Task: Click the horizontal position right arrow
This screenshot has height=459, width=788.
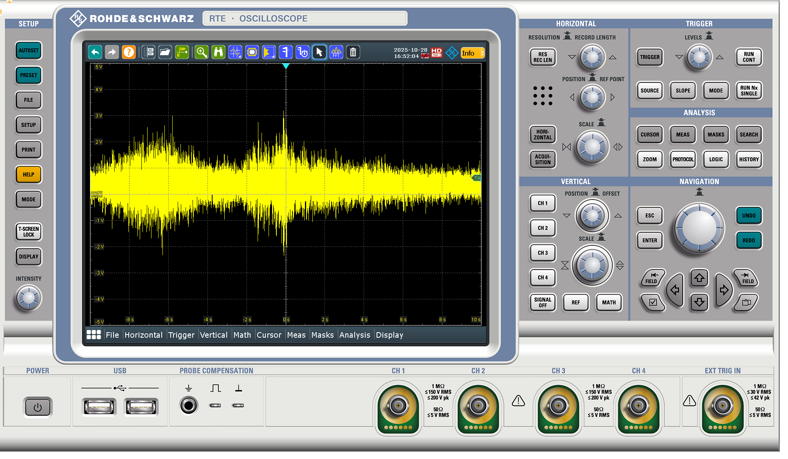Action: [x=613, y=97]
